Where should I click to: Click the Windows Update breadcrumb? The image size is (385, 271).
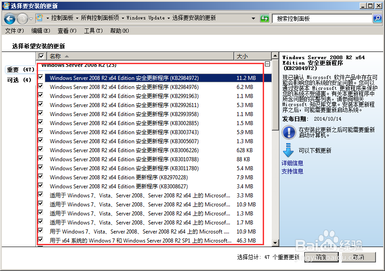click(x=145, y=18)
